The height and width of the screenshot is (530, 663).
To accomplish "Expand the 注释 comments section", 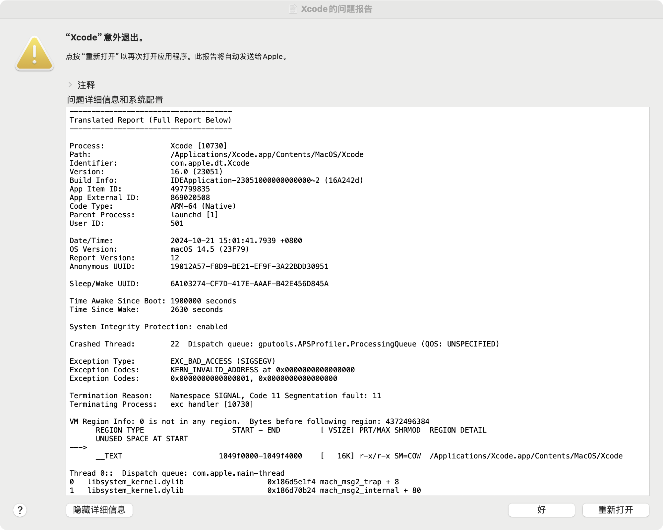I will pos(70,85).
